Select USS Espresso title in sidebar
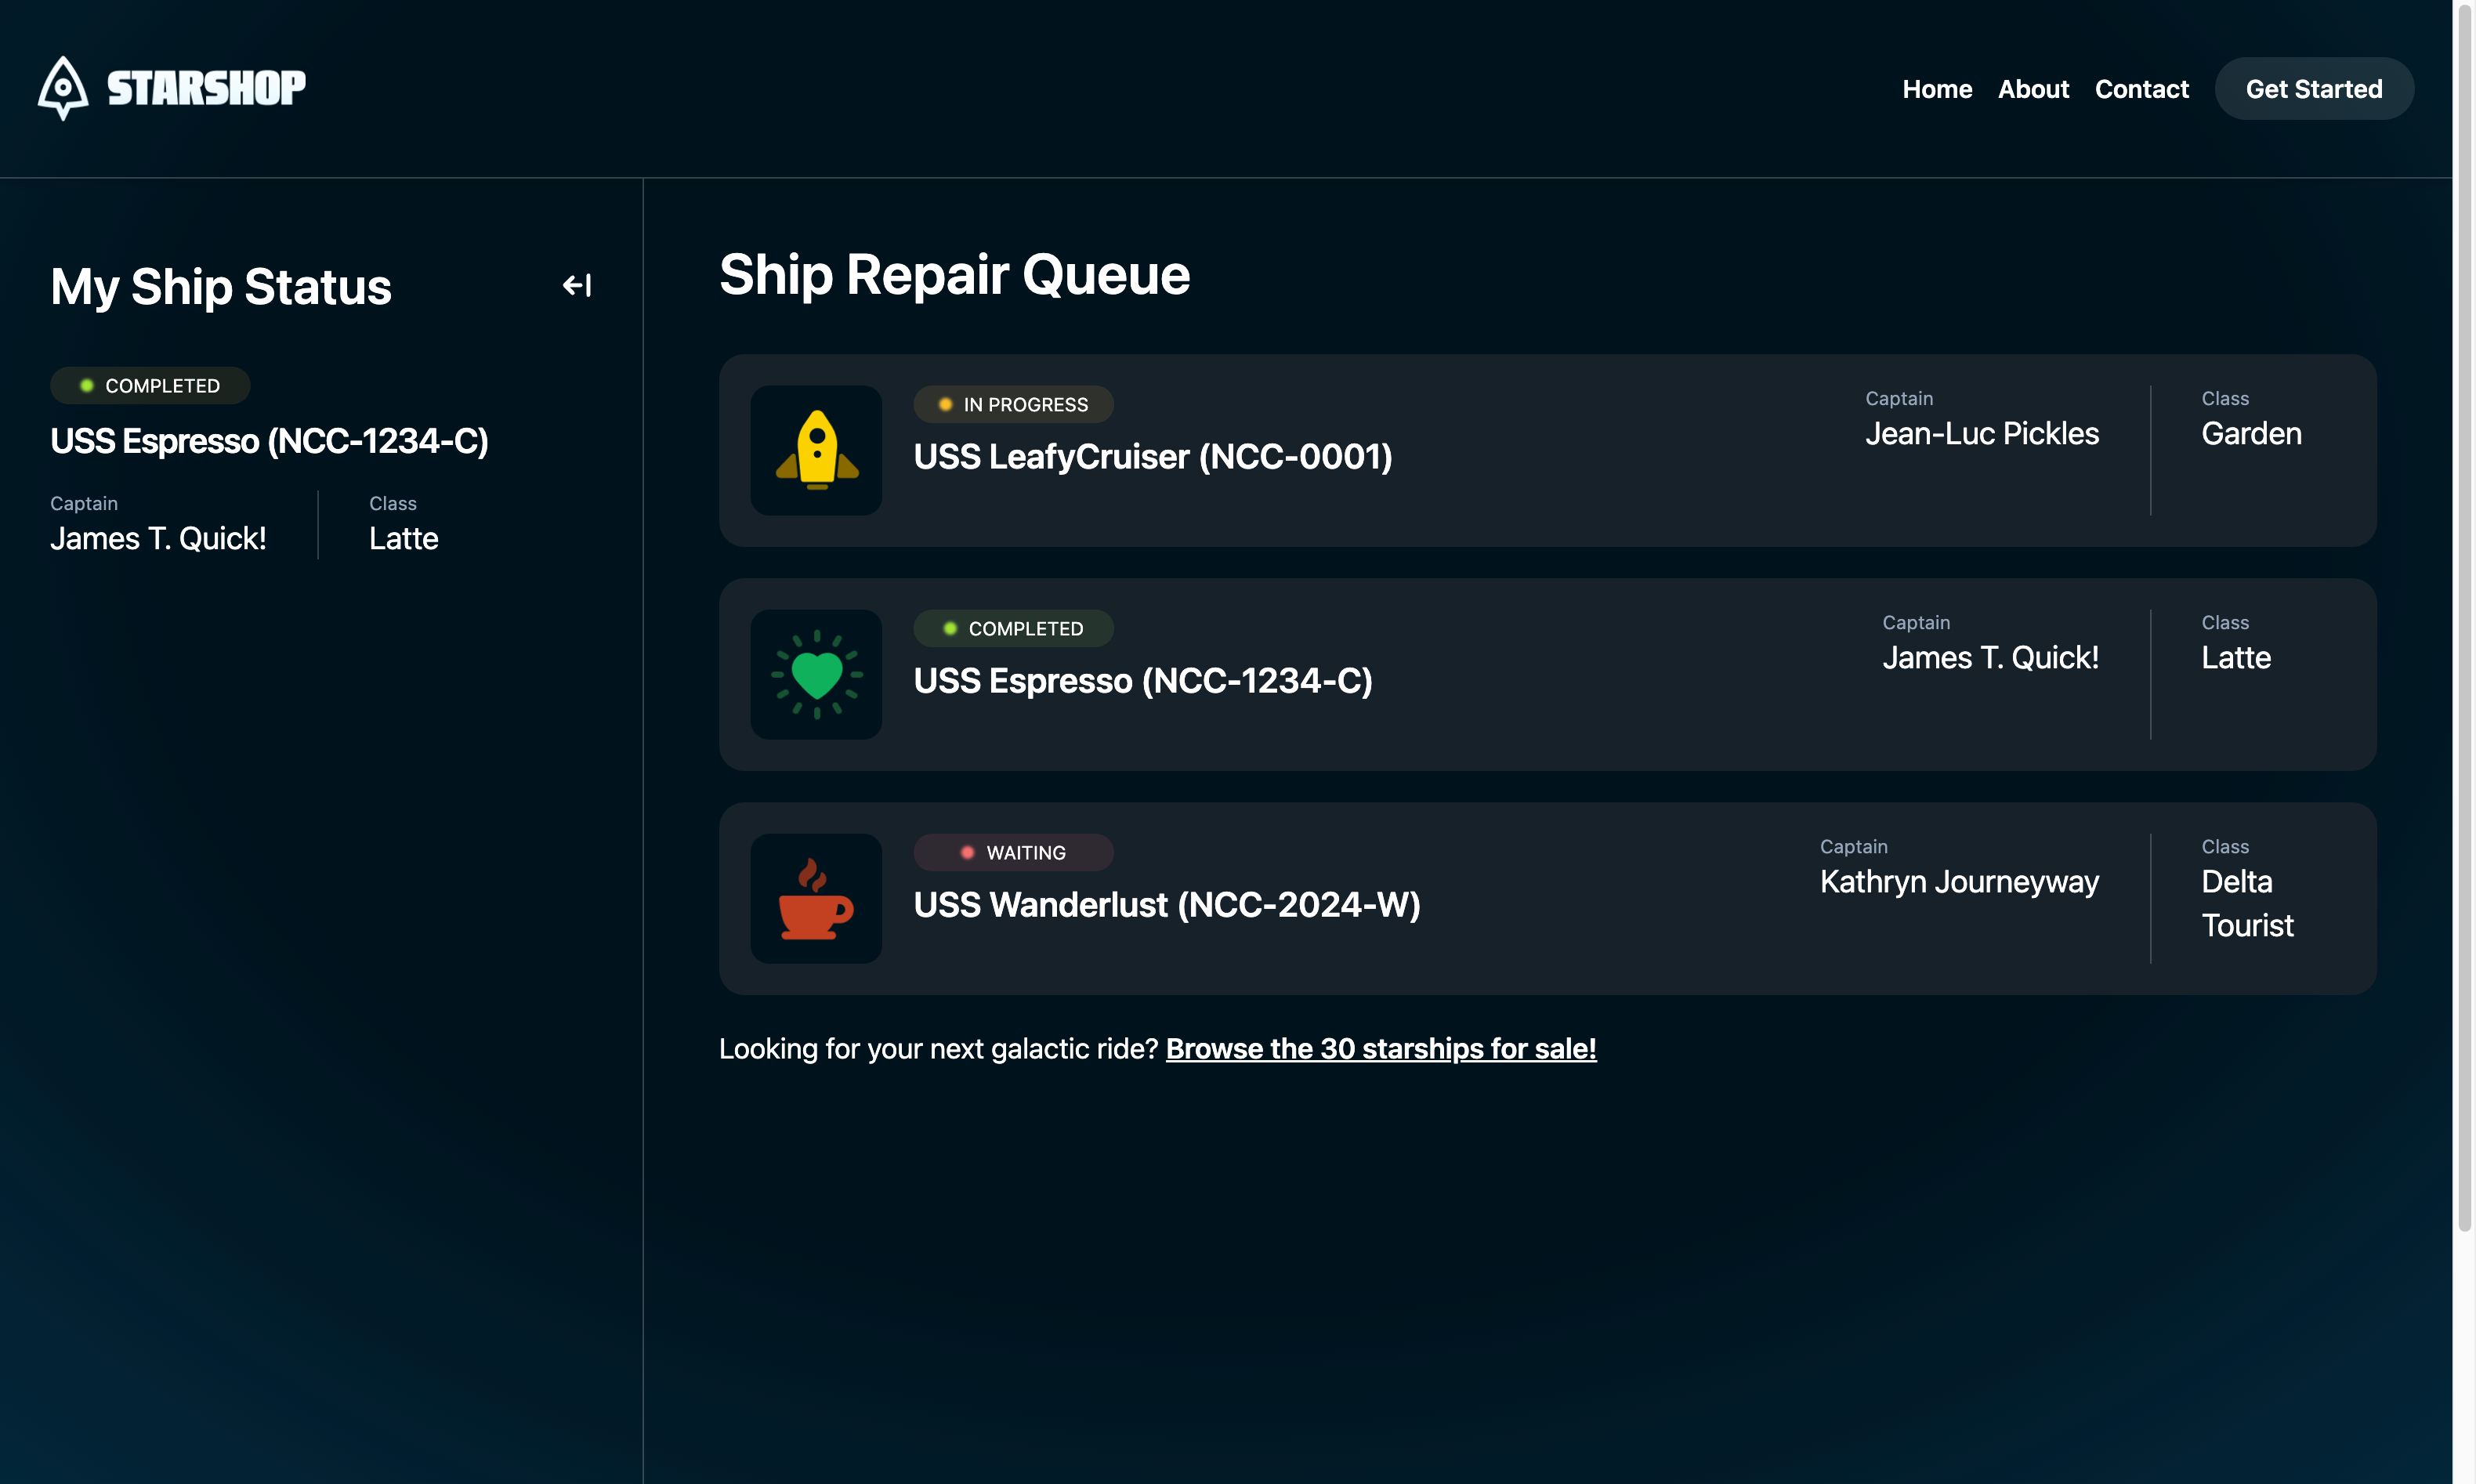The image size is (2476, 1484). (x=269, y=440)
